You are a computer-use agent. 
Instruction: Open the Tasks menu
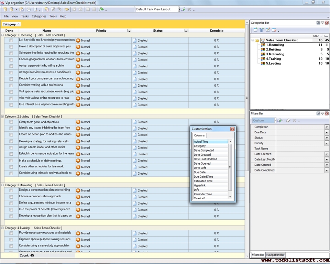pos(25,16)
